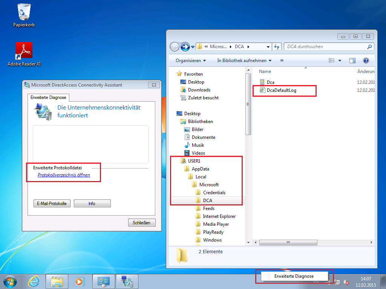The height and width of the screenshot is (289, 386).
Task: Click the search magnifier in DCA durchsuchen box
Action: pyautogui.click(x=369, y=47)
